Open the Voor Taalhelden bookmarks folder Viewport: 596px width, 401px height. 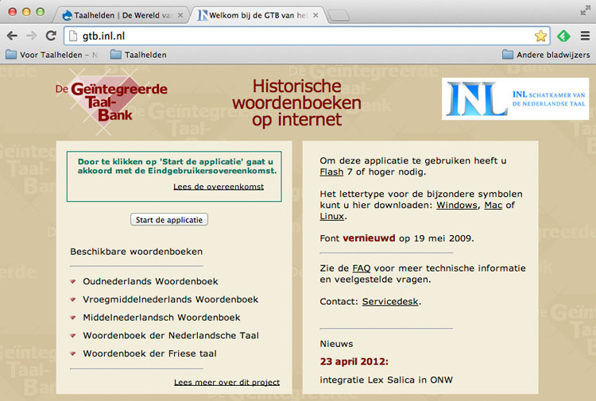52,55
